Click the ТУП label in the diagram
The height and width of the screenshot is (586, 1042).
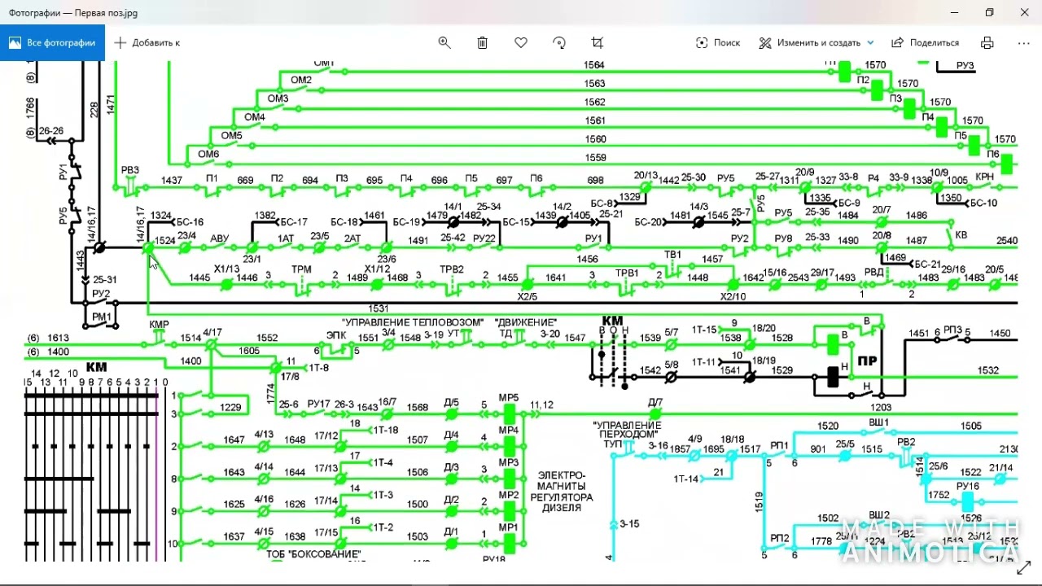(x=612, y=444)
